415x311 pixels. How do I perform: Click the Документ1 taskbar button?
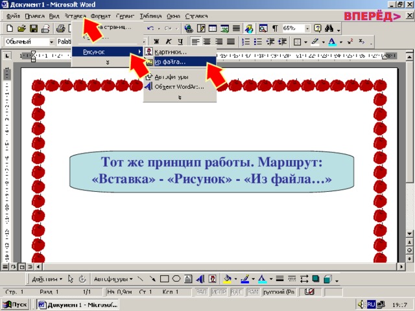point(78,305)
